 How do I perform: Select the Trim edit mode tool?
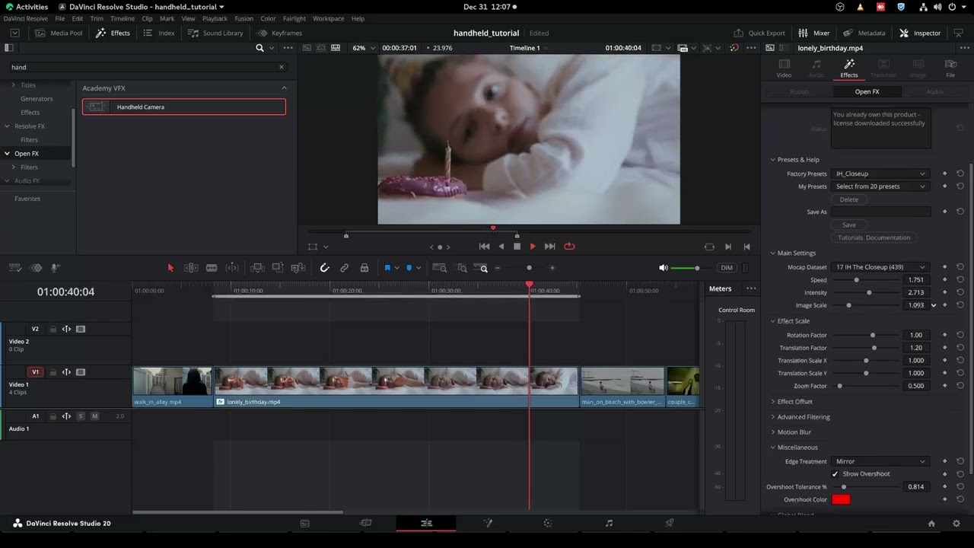(191, 268)
